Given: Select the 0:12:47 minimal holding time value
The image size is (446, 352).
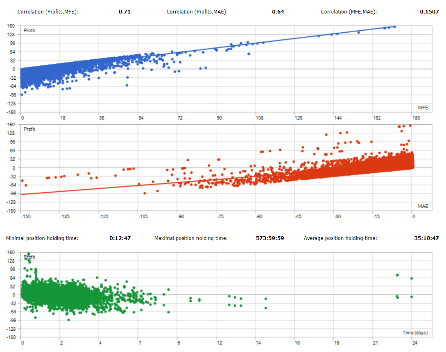Looking at the screenshot, I should [x=120, y=238].
